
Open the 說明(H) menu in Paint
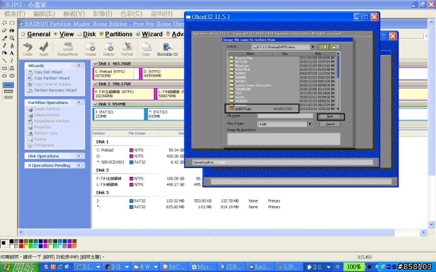tap(161, 14)
